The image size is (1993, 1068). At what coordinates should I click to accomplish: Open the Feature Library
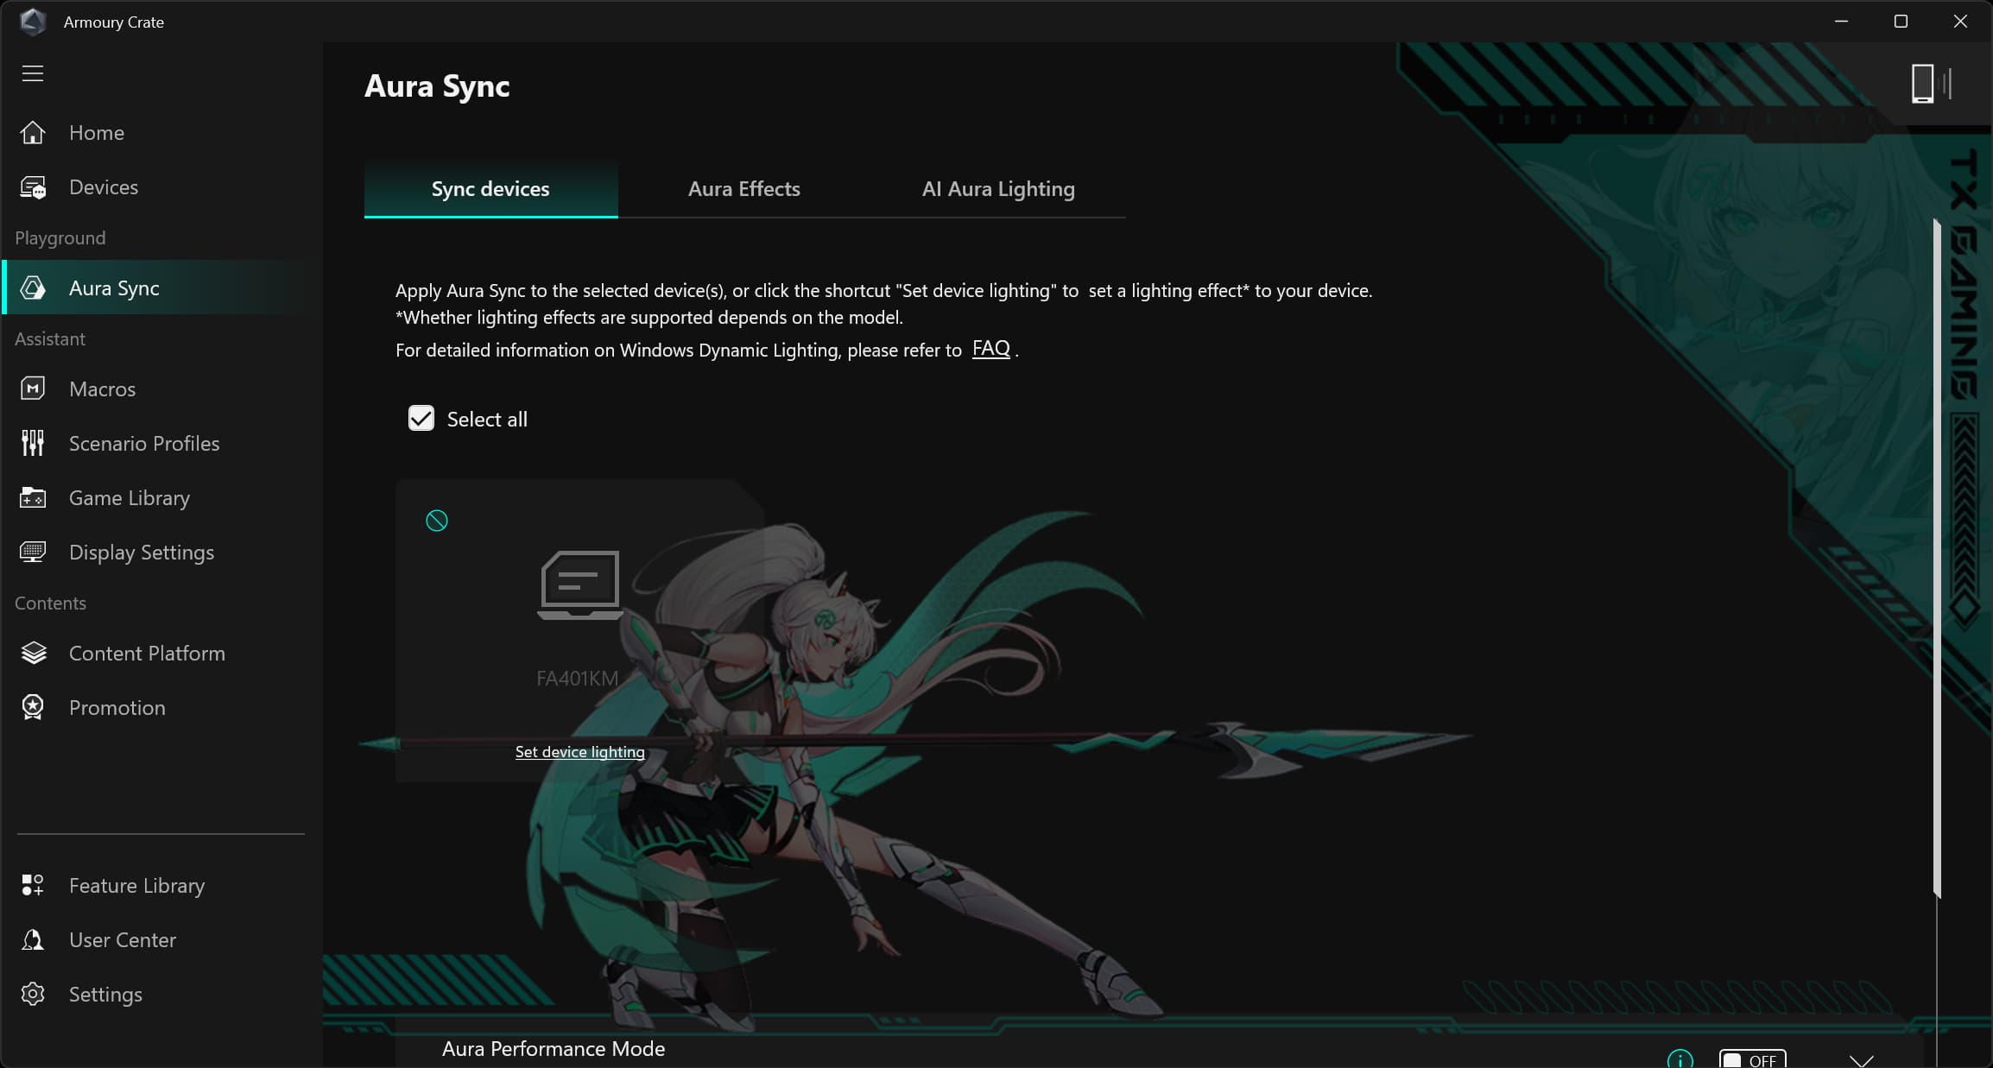coord(136,886)
